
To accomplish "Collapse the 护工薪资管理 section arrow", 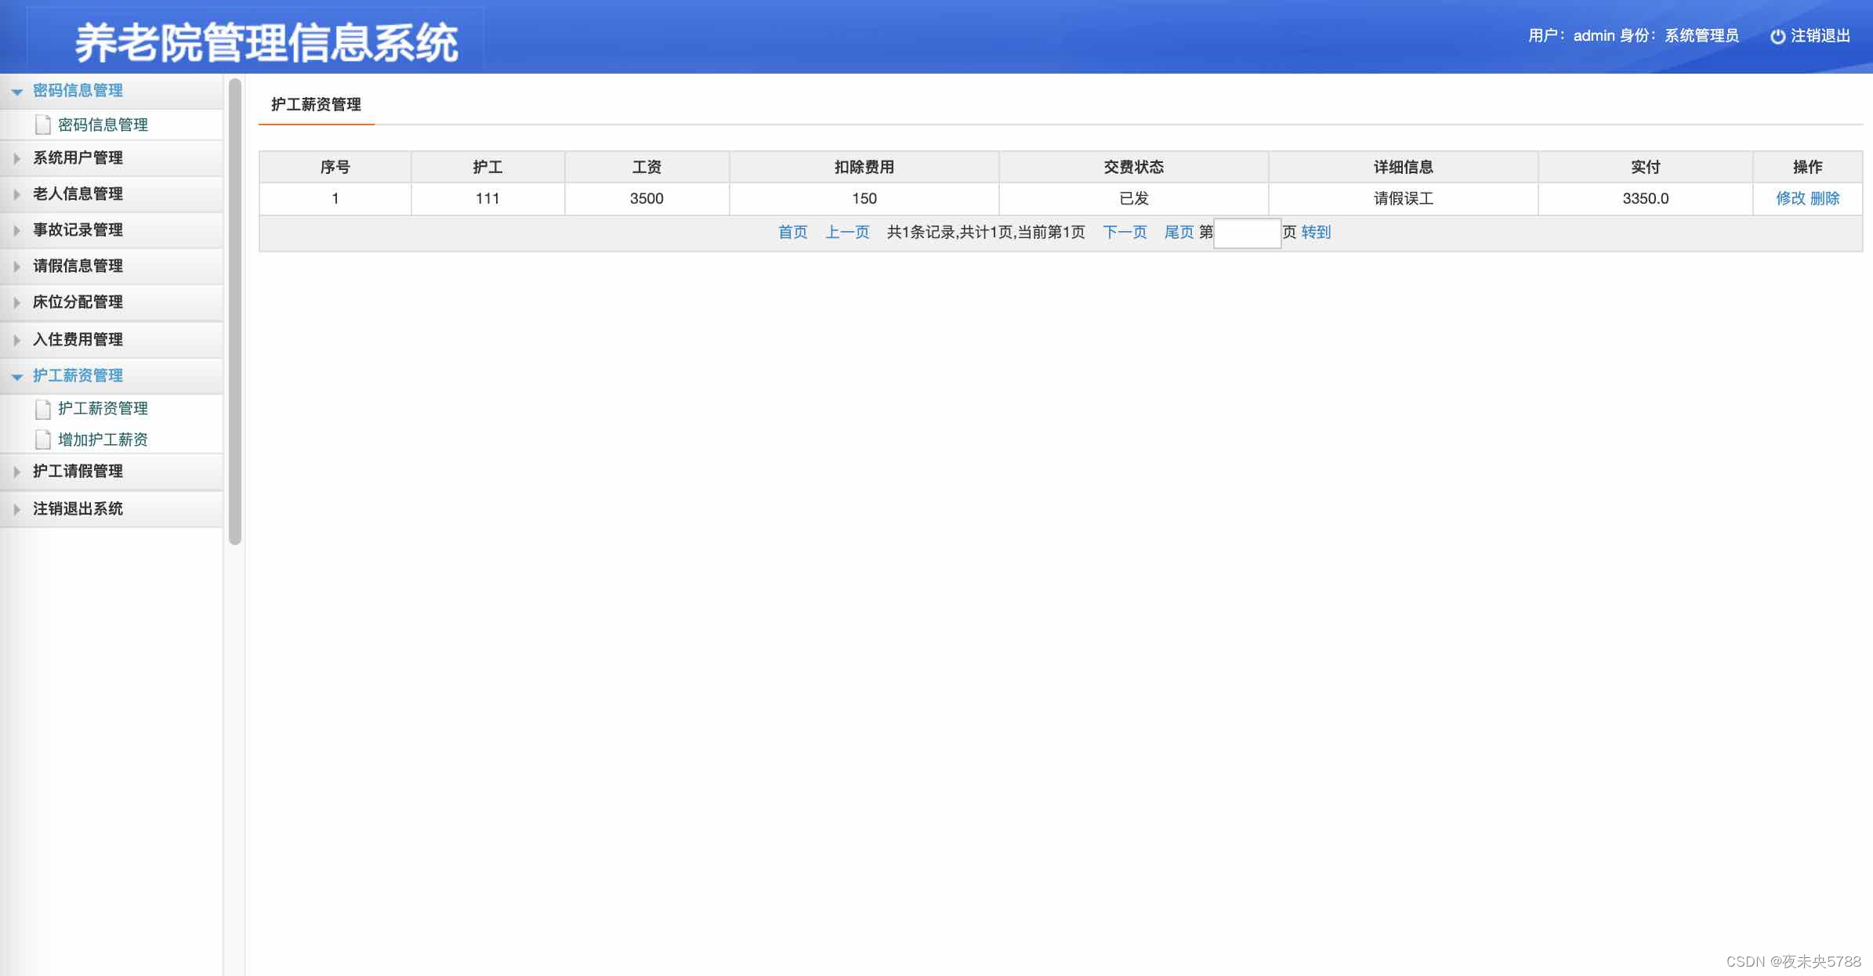I will tap(16, 377).
